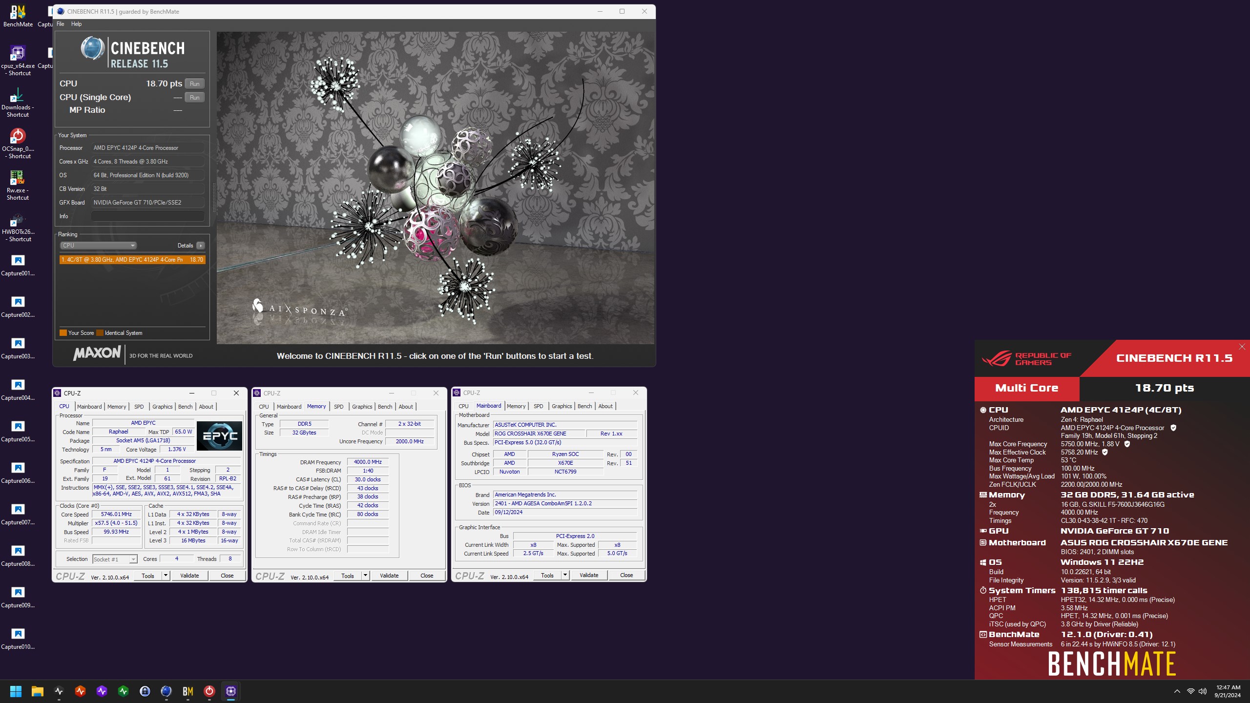Open Capture009 image file
Viewport: 1250px width, 703px height.
18,598
